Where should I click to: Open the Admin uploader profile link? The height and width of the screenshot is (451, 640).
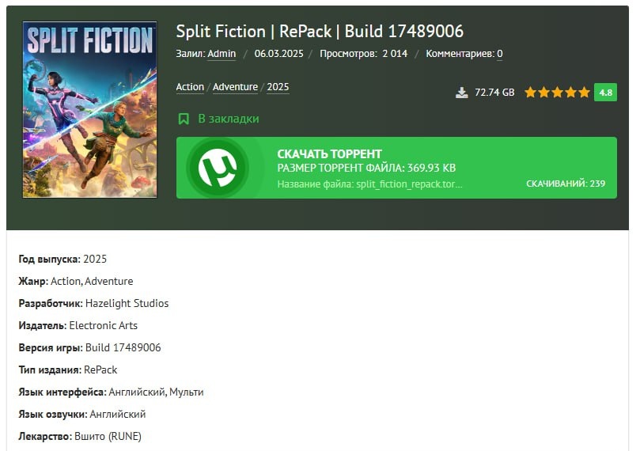pos(222,54)
